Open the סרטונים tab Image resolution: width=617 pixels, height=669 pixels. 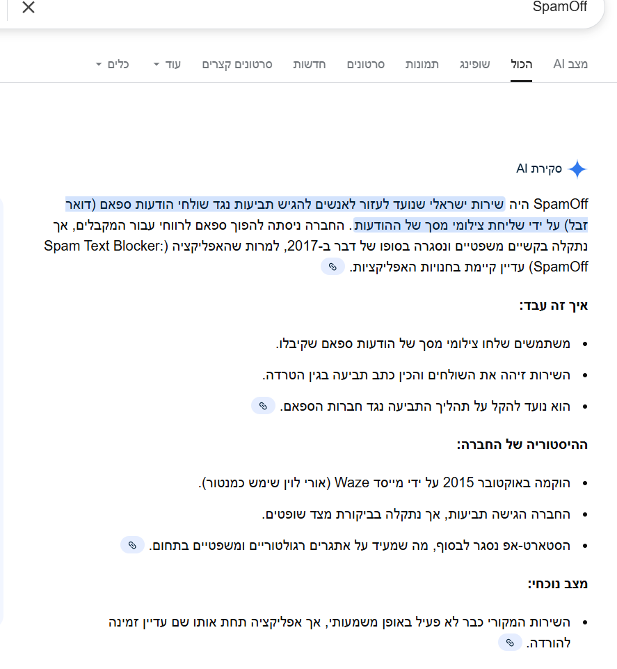pos(366,64)
